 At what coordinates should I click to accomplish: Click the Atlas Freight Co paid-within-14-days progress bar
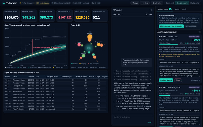179,96
